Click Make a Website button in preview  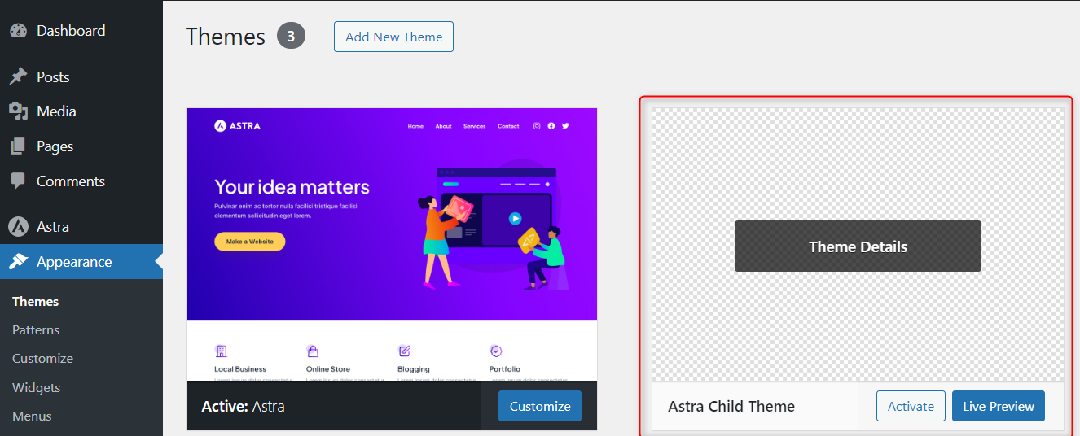click(x=249, y=242)
